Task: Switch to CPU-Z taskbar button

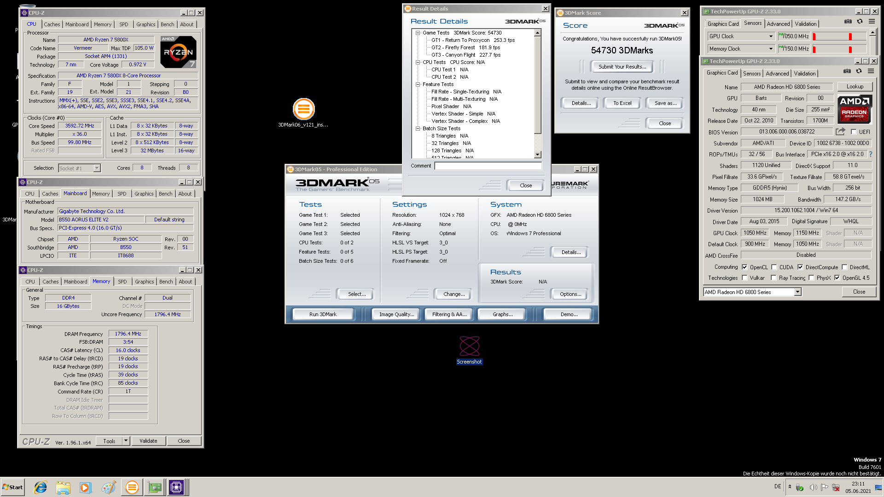Action: click(176, 487)
